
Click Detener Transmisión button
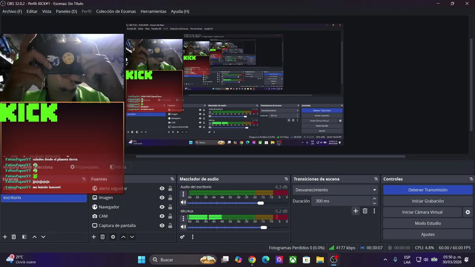[428, 190]
